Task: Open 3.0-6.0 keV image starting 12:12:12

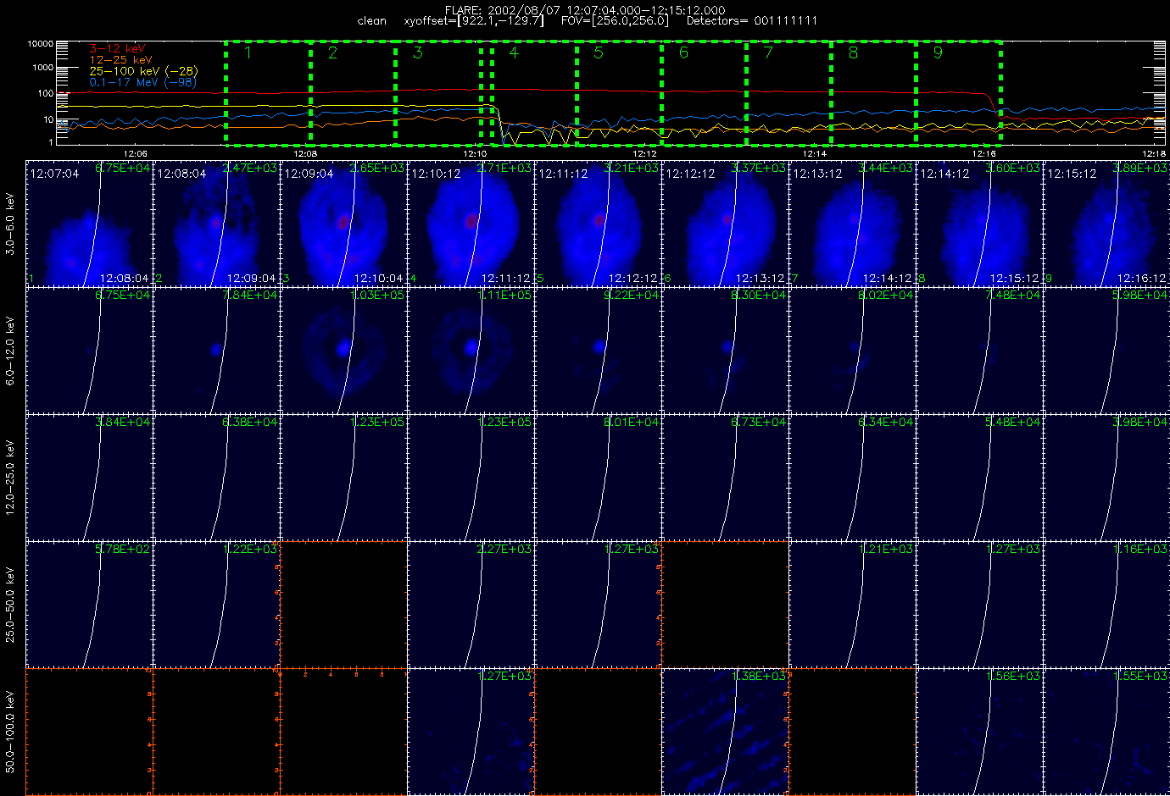Action: (725, 223)
